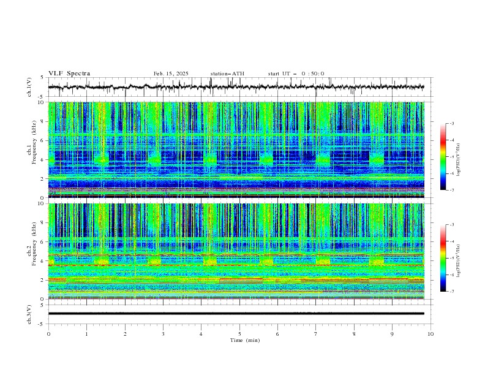Click time axis tick label "5"
The image size is (485, 375).
tap(239, 334)
